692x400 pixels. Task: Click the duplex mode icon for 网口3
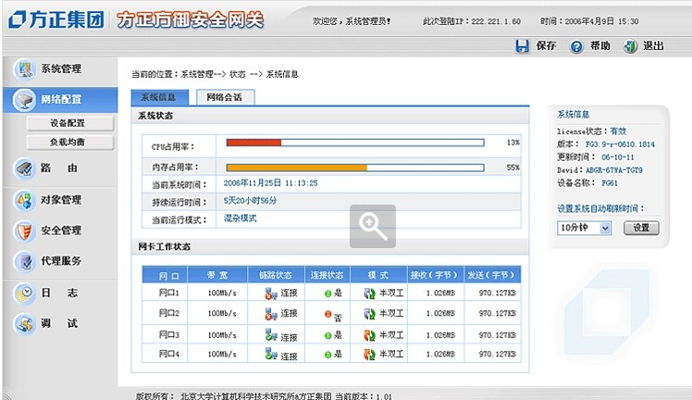coord(369,335)
